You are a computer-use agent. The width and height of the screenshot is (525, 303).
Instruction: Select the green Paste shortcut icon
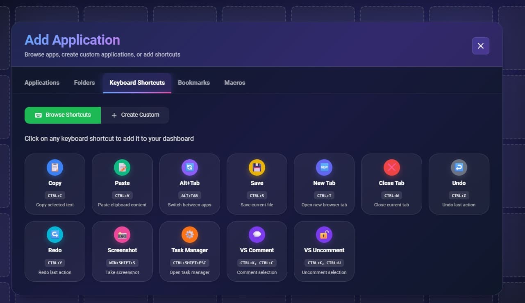tap(122, 167)
